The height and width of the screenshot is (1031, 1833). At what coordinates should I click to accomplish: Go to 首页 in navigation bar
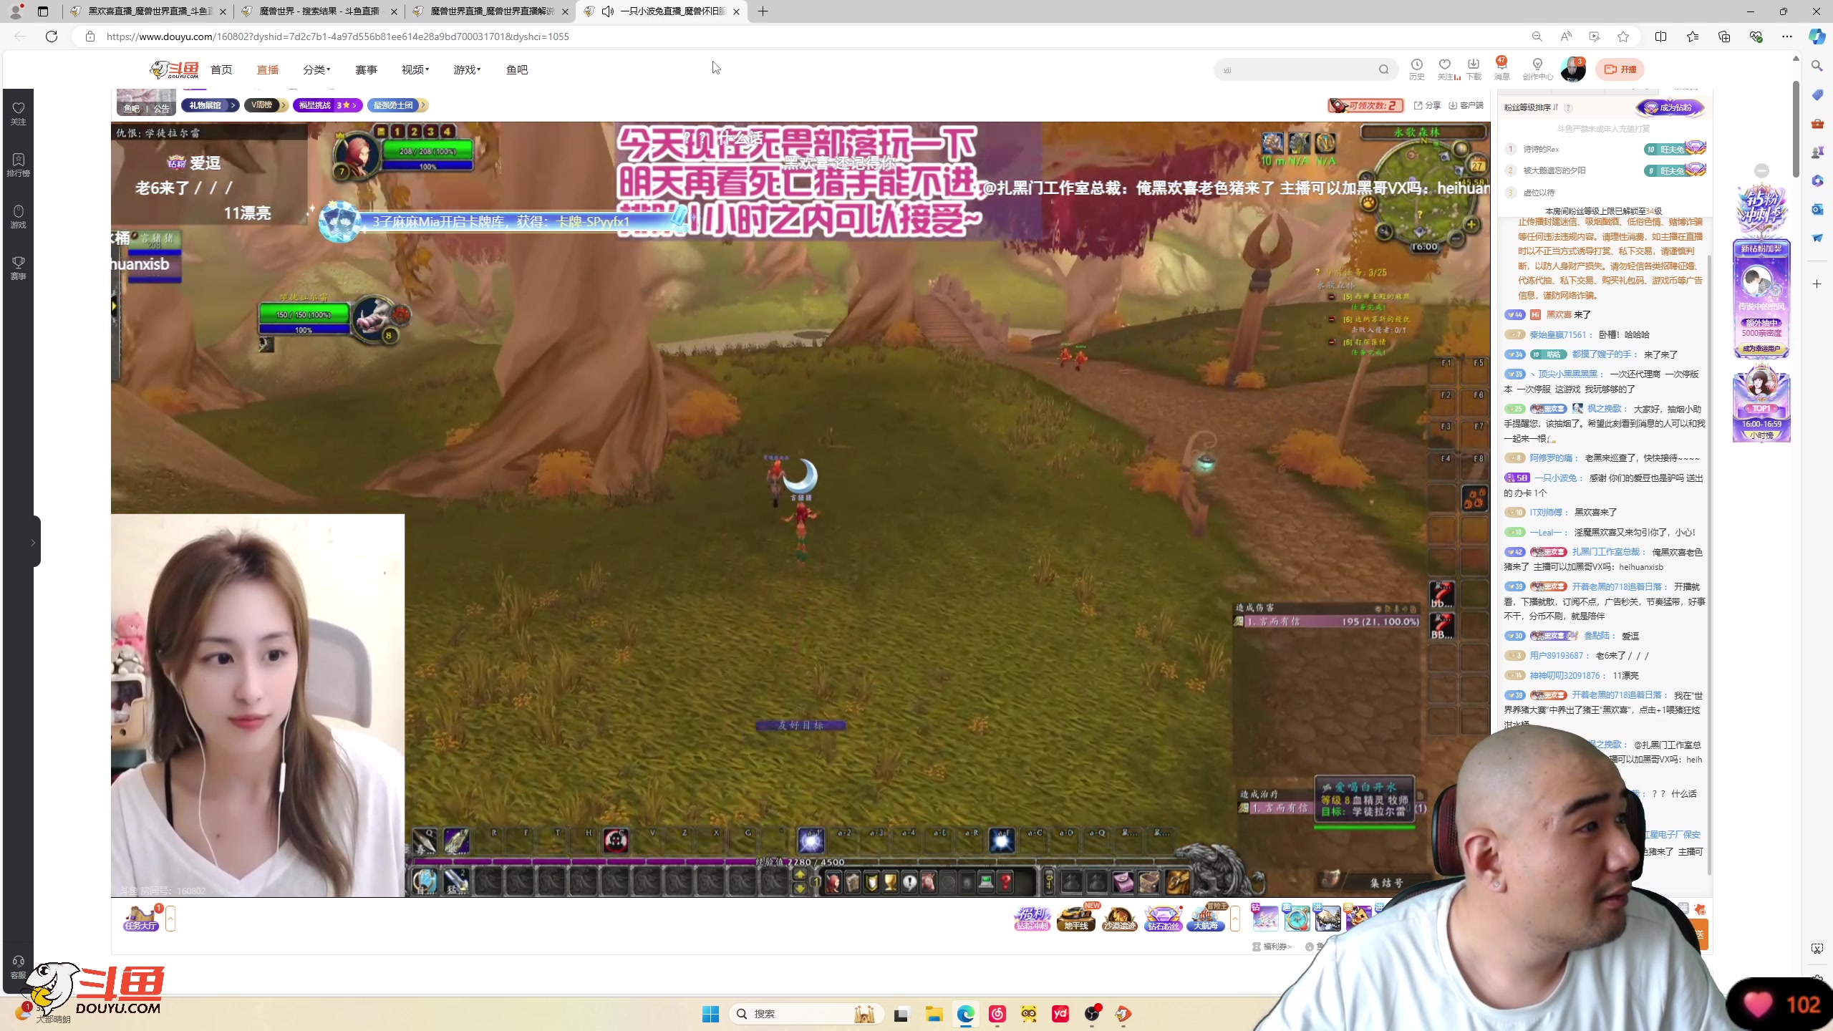[x=221, y=69]
